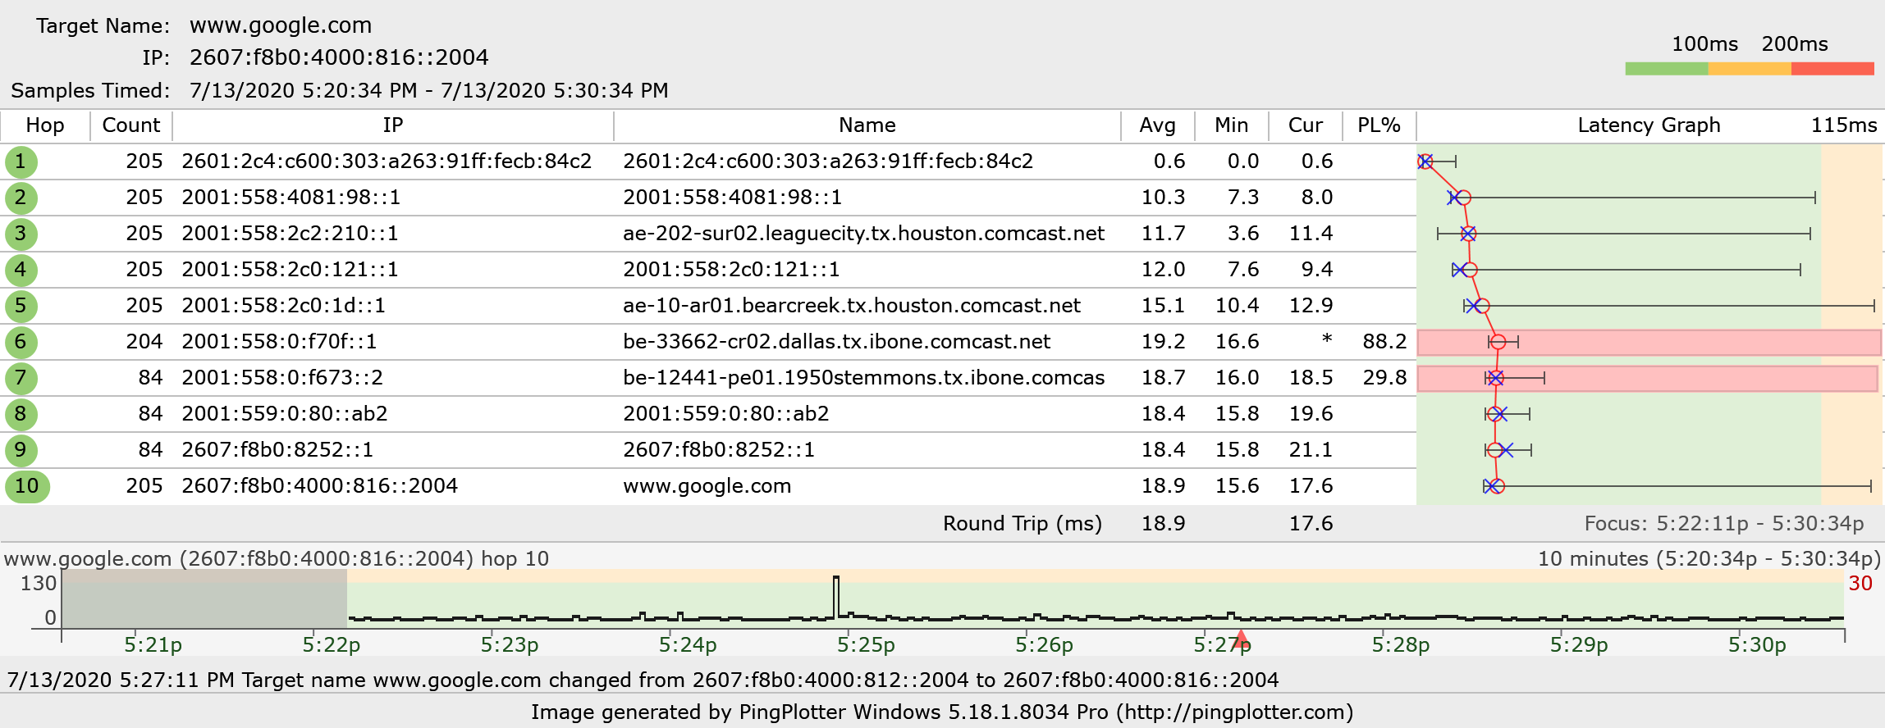Image resolution: width=1885 pixels, height=728 pixels.
Task: Click the target IP 2607:f8b0:4000:816::2004 at top
Action: 339,57
